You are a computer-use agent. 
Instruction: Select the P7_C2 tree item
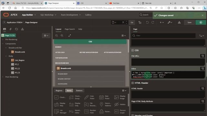(17, 69)
